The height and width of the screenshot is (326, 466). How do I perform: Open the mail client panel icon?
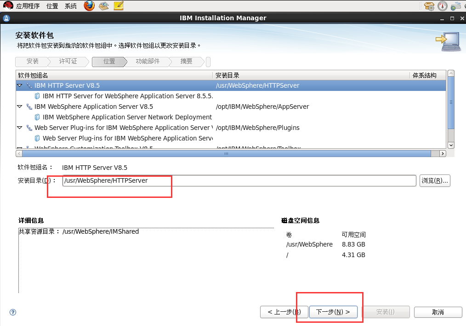point(104,6)
